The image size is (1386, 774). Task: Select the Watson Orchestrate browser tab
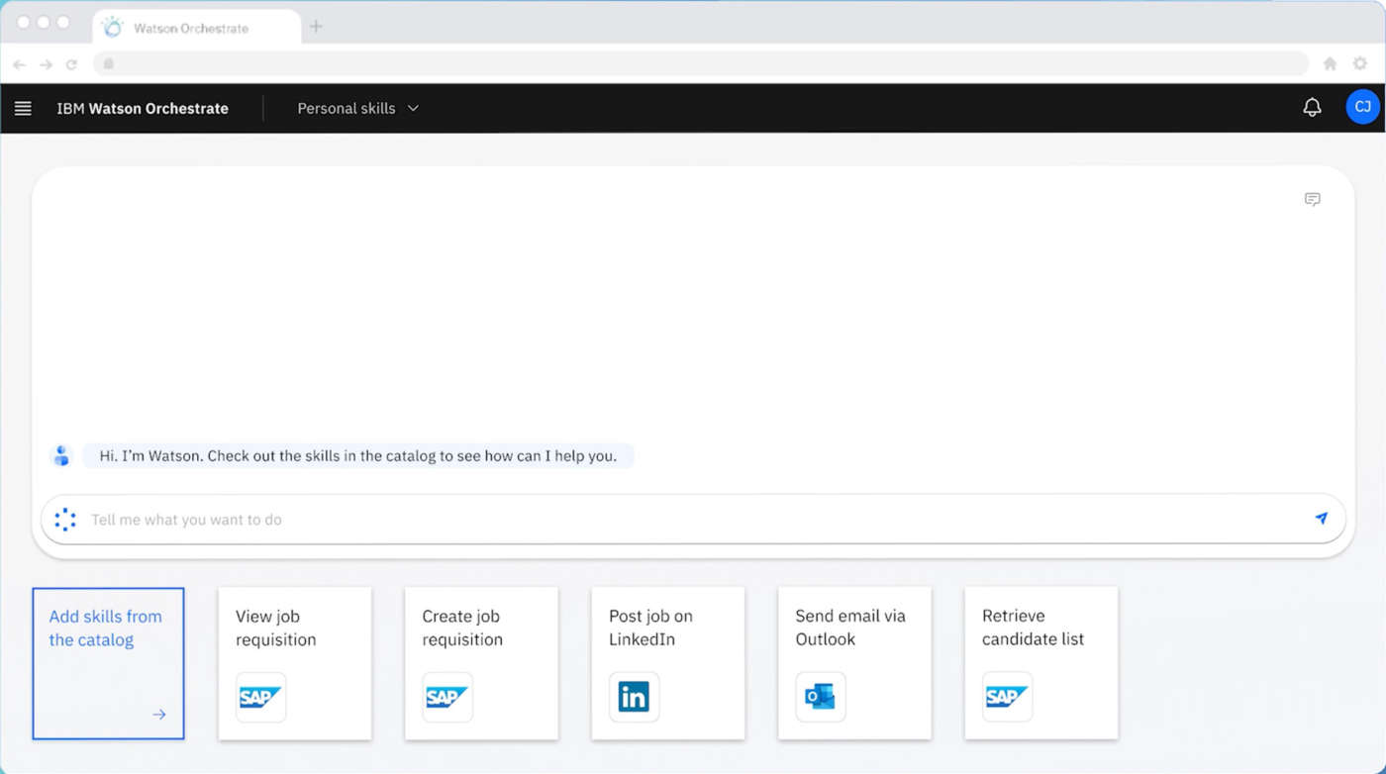[x=191, y=28]
